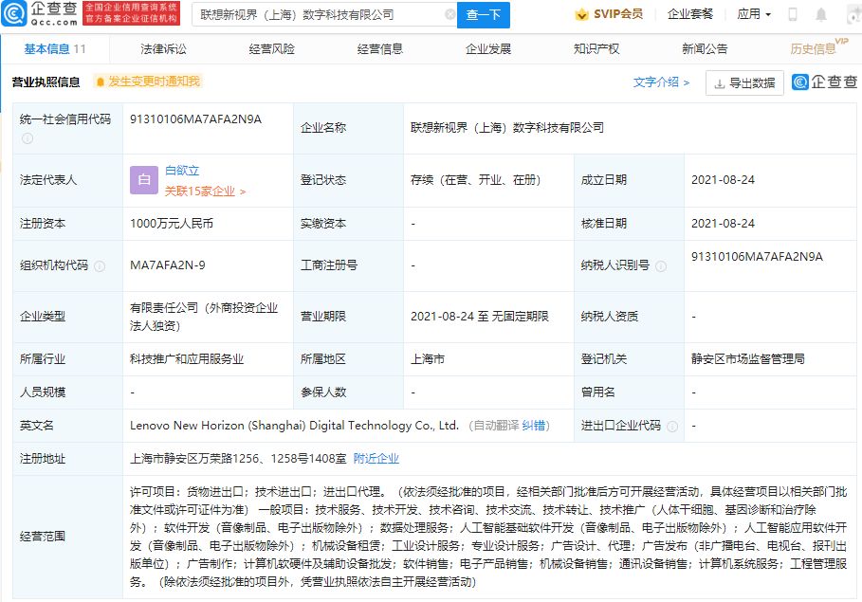Click the 查一下 search button
Viewport: 862px width, 602px height.
485,15
